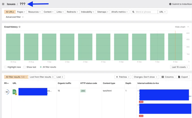Open the Links filter dropdown

[60, 12]
